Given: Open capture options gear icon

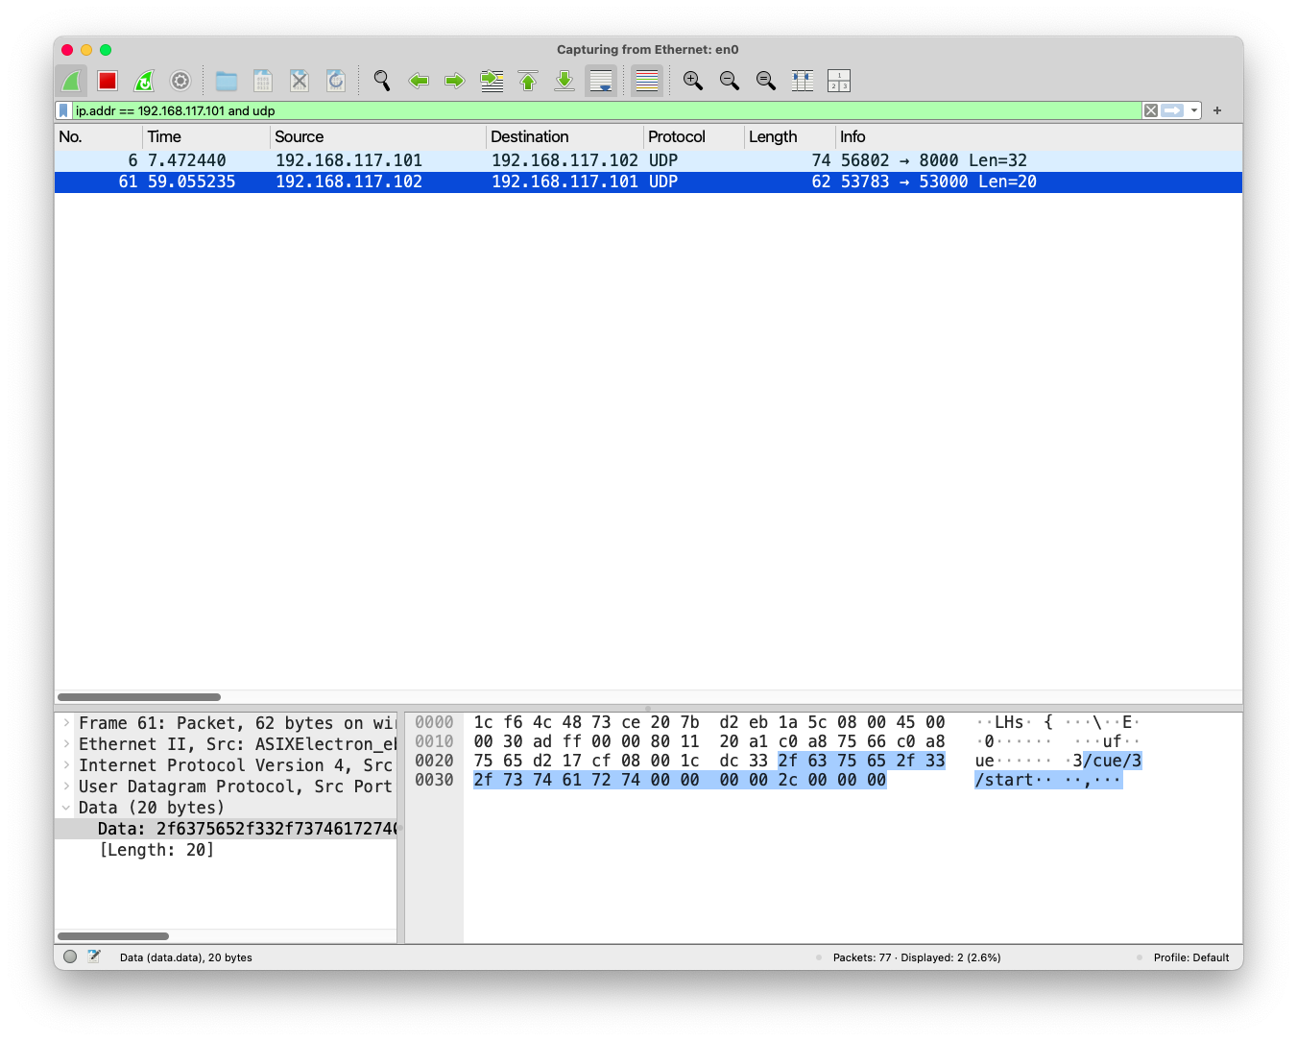Looking at the screenshot, I should (x=180, y=81).
